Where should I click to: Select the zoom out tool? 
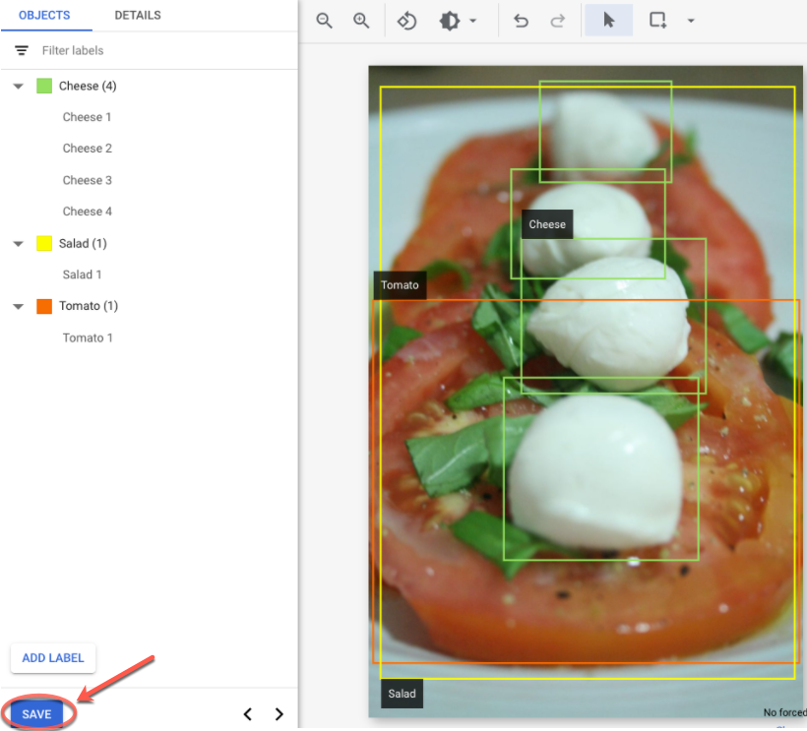pyautogui.click(x=324, y=20)
